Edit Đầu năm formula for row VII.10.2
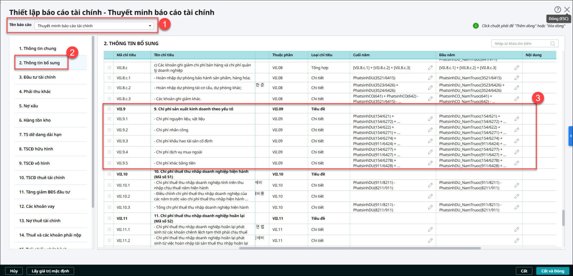The width and height of the screenshot is (573, 276). [x=517, y=196]
